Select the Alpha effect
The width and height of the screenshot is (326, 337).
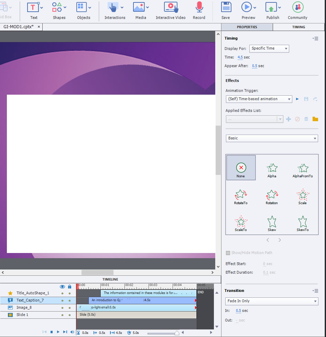[272, 170]
